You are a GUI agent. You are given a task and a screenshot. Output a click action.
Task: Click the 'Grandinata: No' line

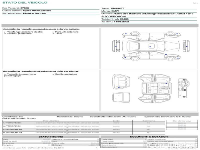pos(13,117)
